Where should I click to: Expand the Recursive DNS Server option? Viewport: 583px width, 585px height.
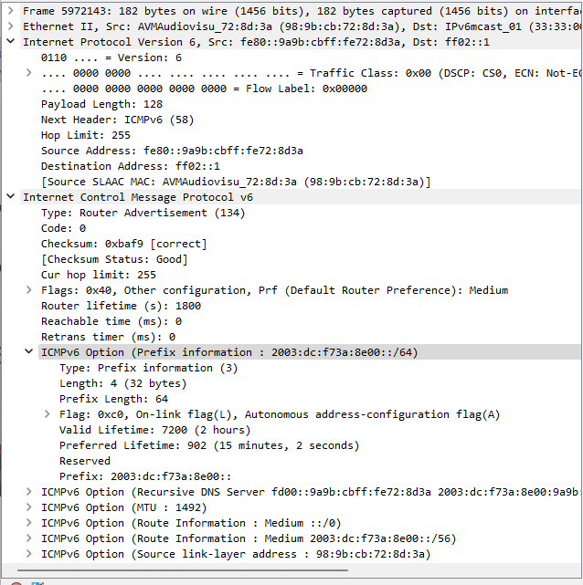tap(29, 492)
